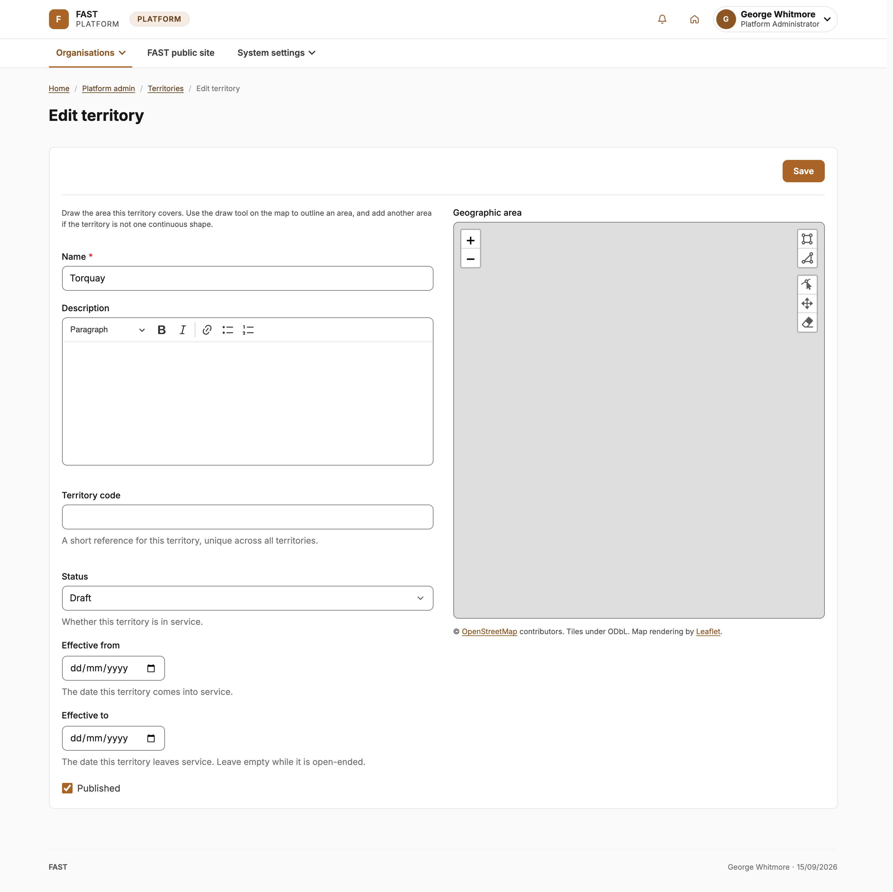The width and height of the screenshot is (893, 892).
Task: Uncheck the Published checkbox
Action: coord(67,788)
